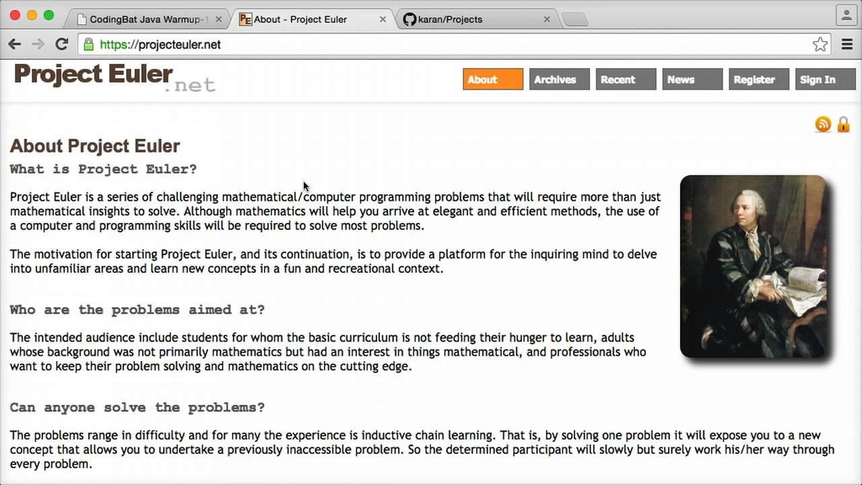Open the News page
This screenshot has width=862, height=485.
point(692,79)
